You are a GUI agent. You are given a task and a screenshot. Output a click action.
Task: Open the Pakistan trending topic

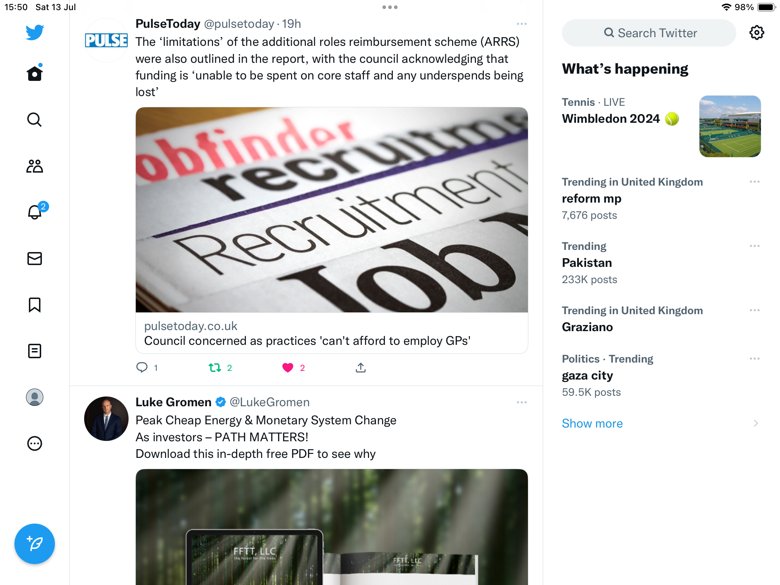(587, 263)
